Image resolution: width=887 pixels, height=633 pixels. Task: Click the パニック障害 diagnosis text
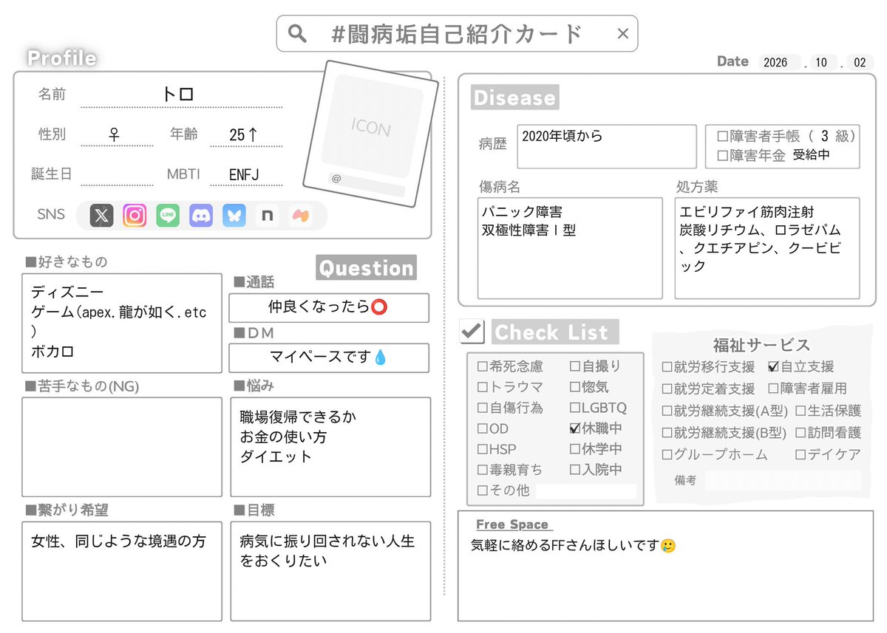click(522, 212)
